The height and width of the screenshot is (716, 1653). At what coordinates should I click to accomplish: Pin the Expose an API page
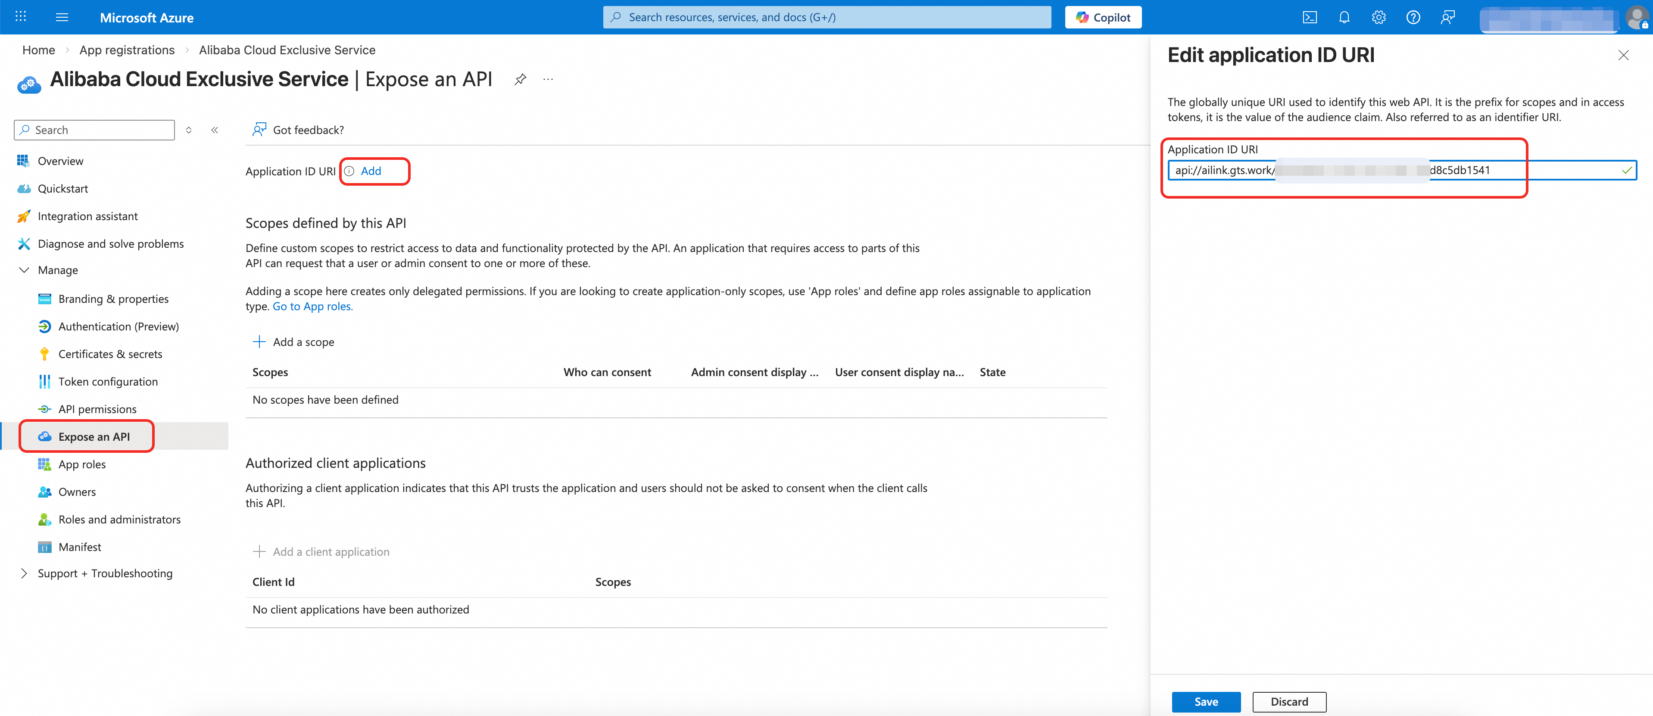point(521,80)
